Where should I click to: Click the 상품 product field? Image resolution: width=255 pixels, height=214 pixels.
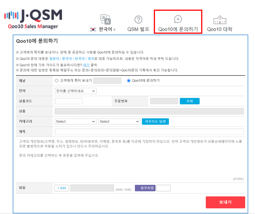149,111
